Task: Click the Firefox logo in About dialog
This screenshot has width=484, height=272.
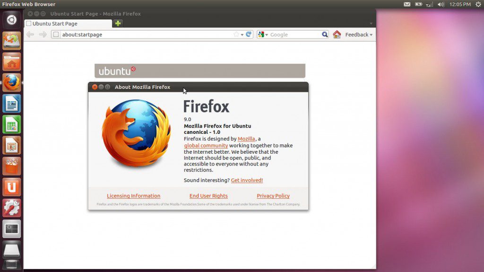Action: pyautogui.click(x=136, y=133)
